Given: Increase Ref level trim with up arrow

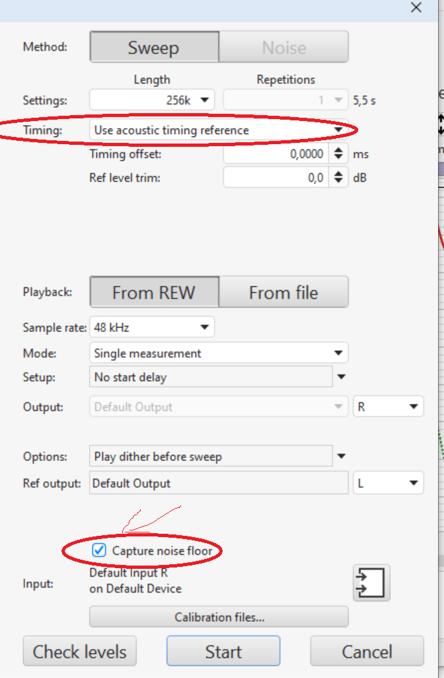Looking at the screenshot, I should (x=338, y=173).
